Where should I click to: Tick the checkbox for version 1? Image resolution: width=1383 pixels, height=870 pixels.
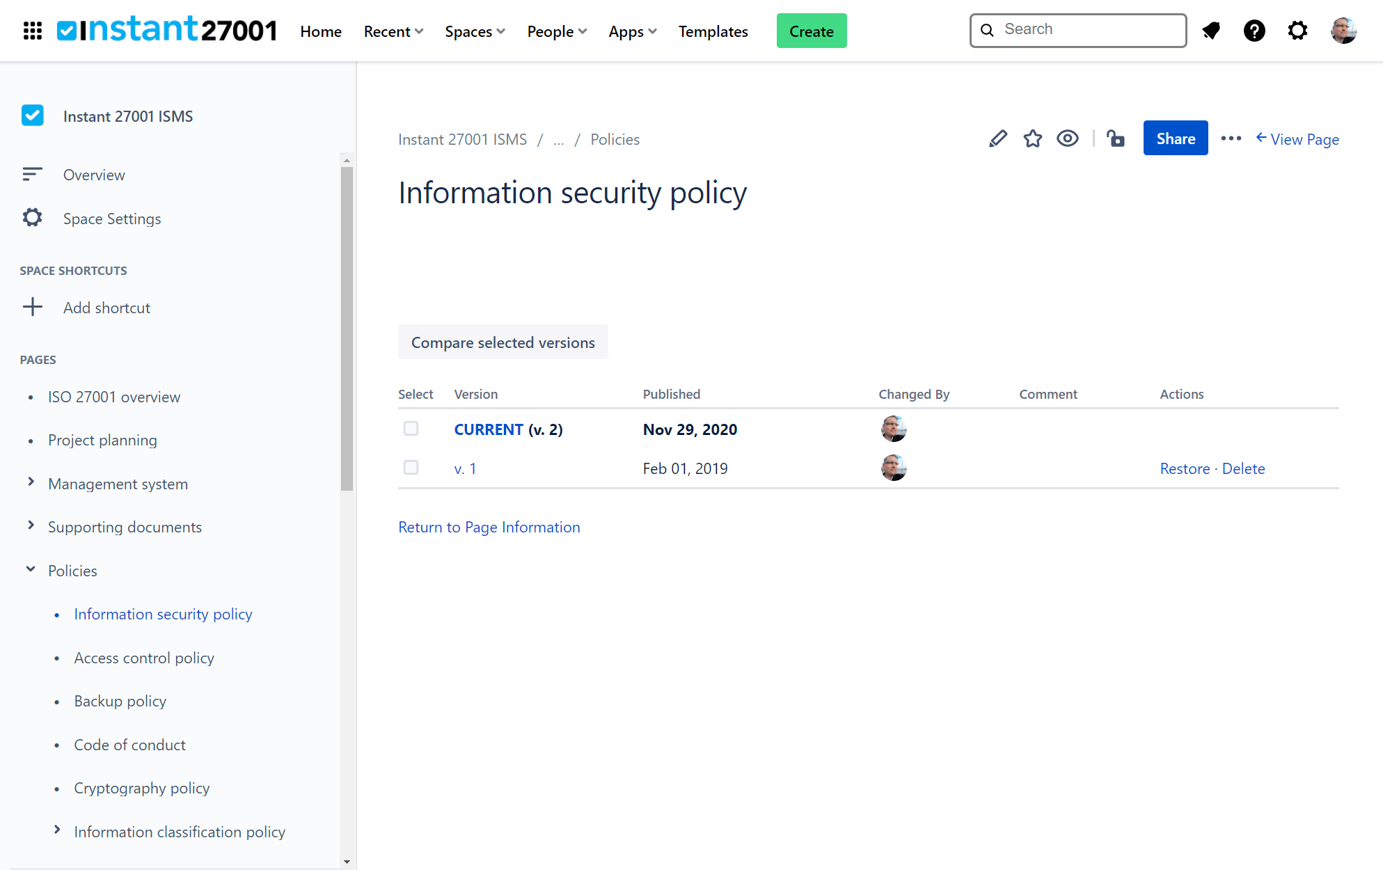[411, 468]
